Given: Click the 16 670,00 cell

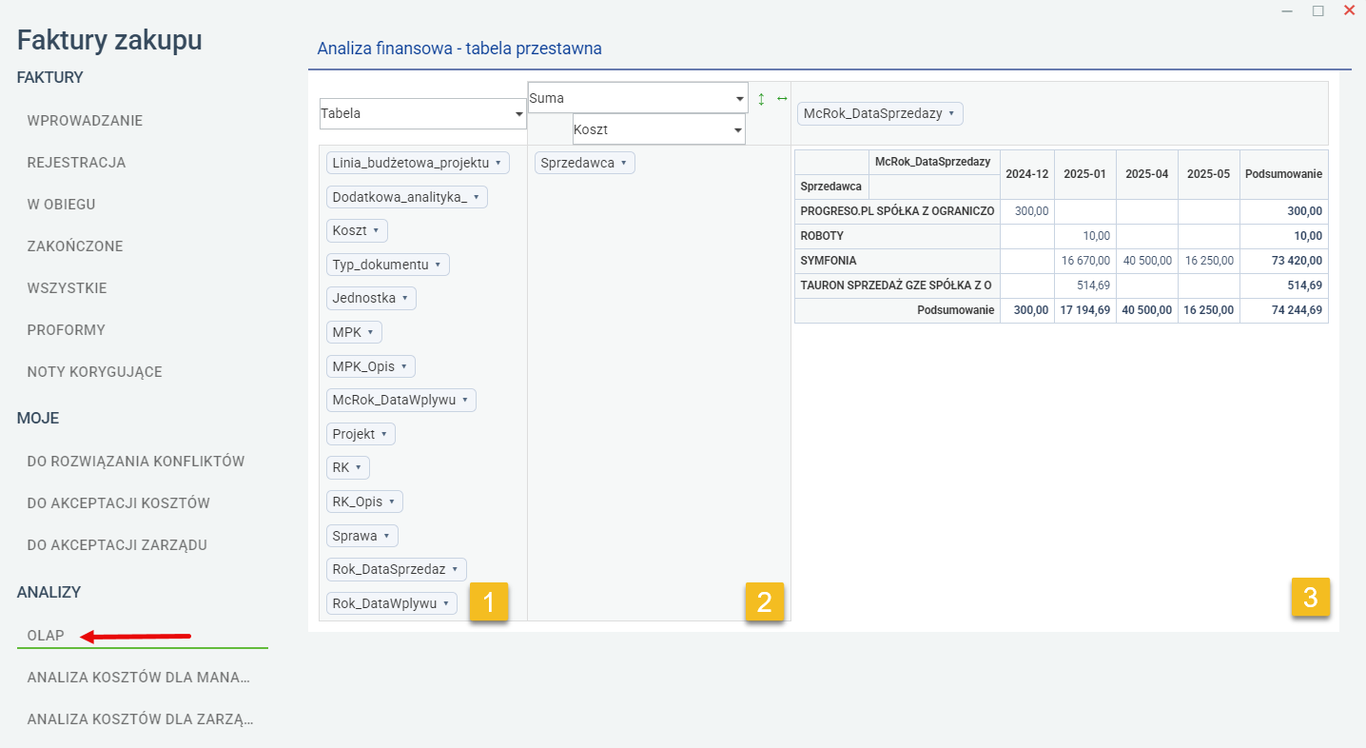Looking at the screenshot, I should coord(1085,261).
